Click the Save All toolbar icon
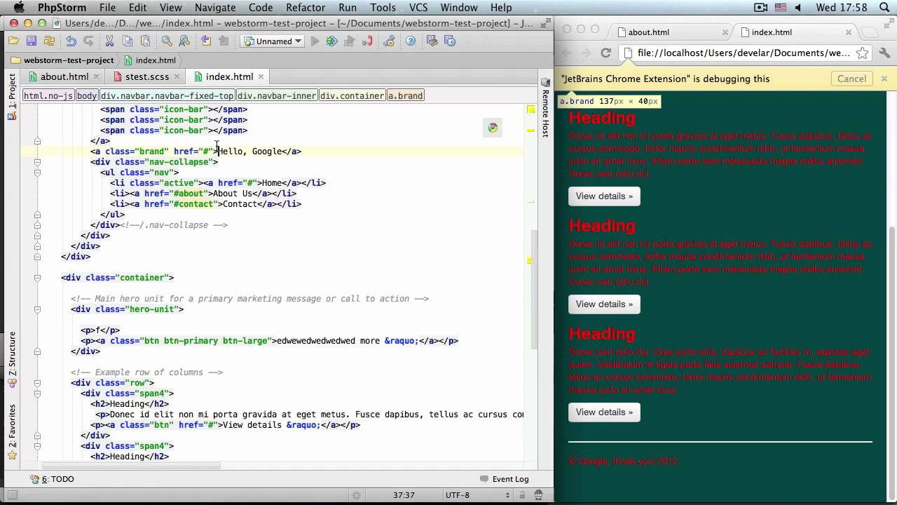 coord(32,41)
